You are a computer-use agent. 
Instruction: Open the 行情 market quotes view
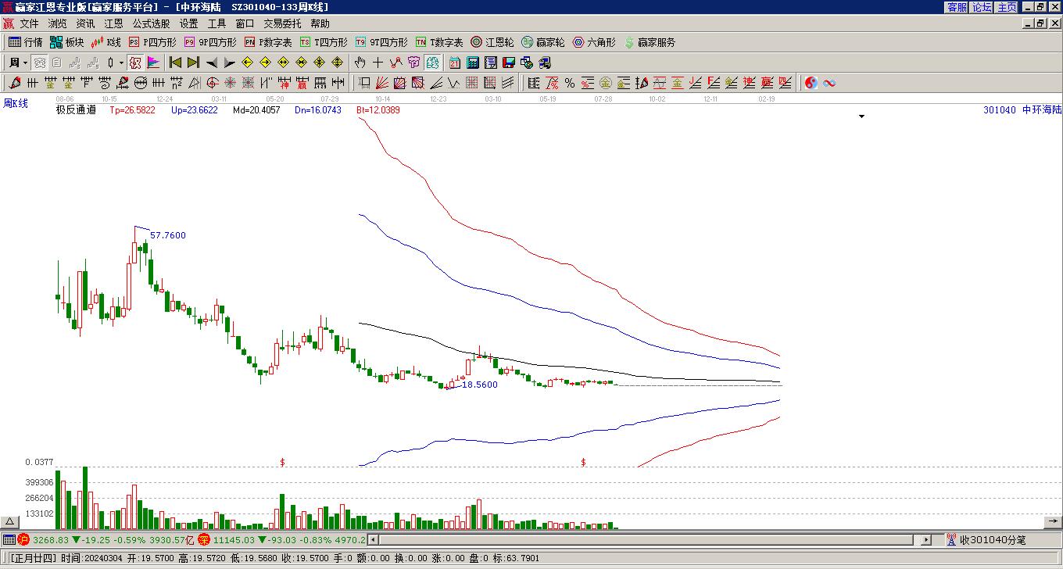click(26, 42)
